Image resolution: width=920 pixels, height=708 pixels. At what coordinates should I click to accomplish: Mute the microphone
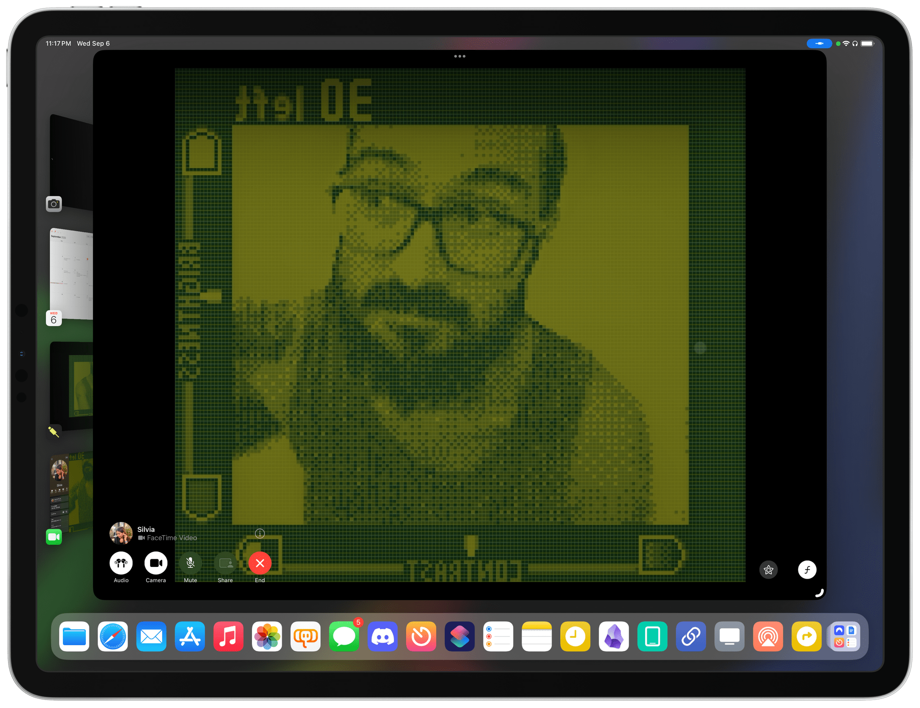tap(190, 563)
